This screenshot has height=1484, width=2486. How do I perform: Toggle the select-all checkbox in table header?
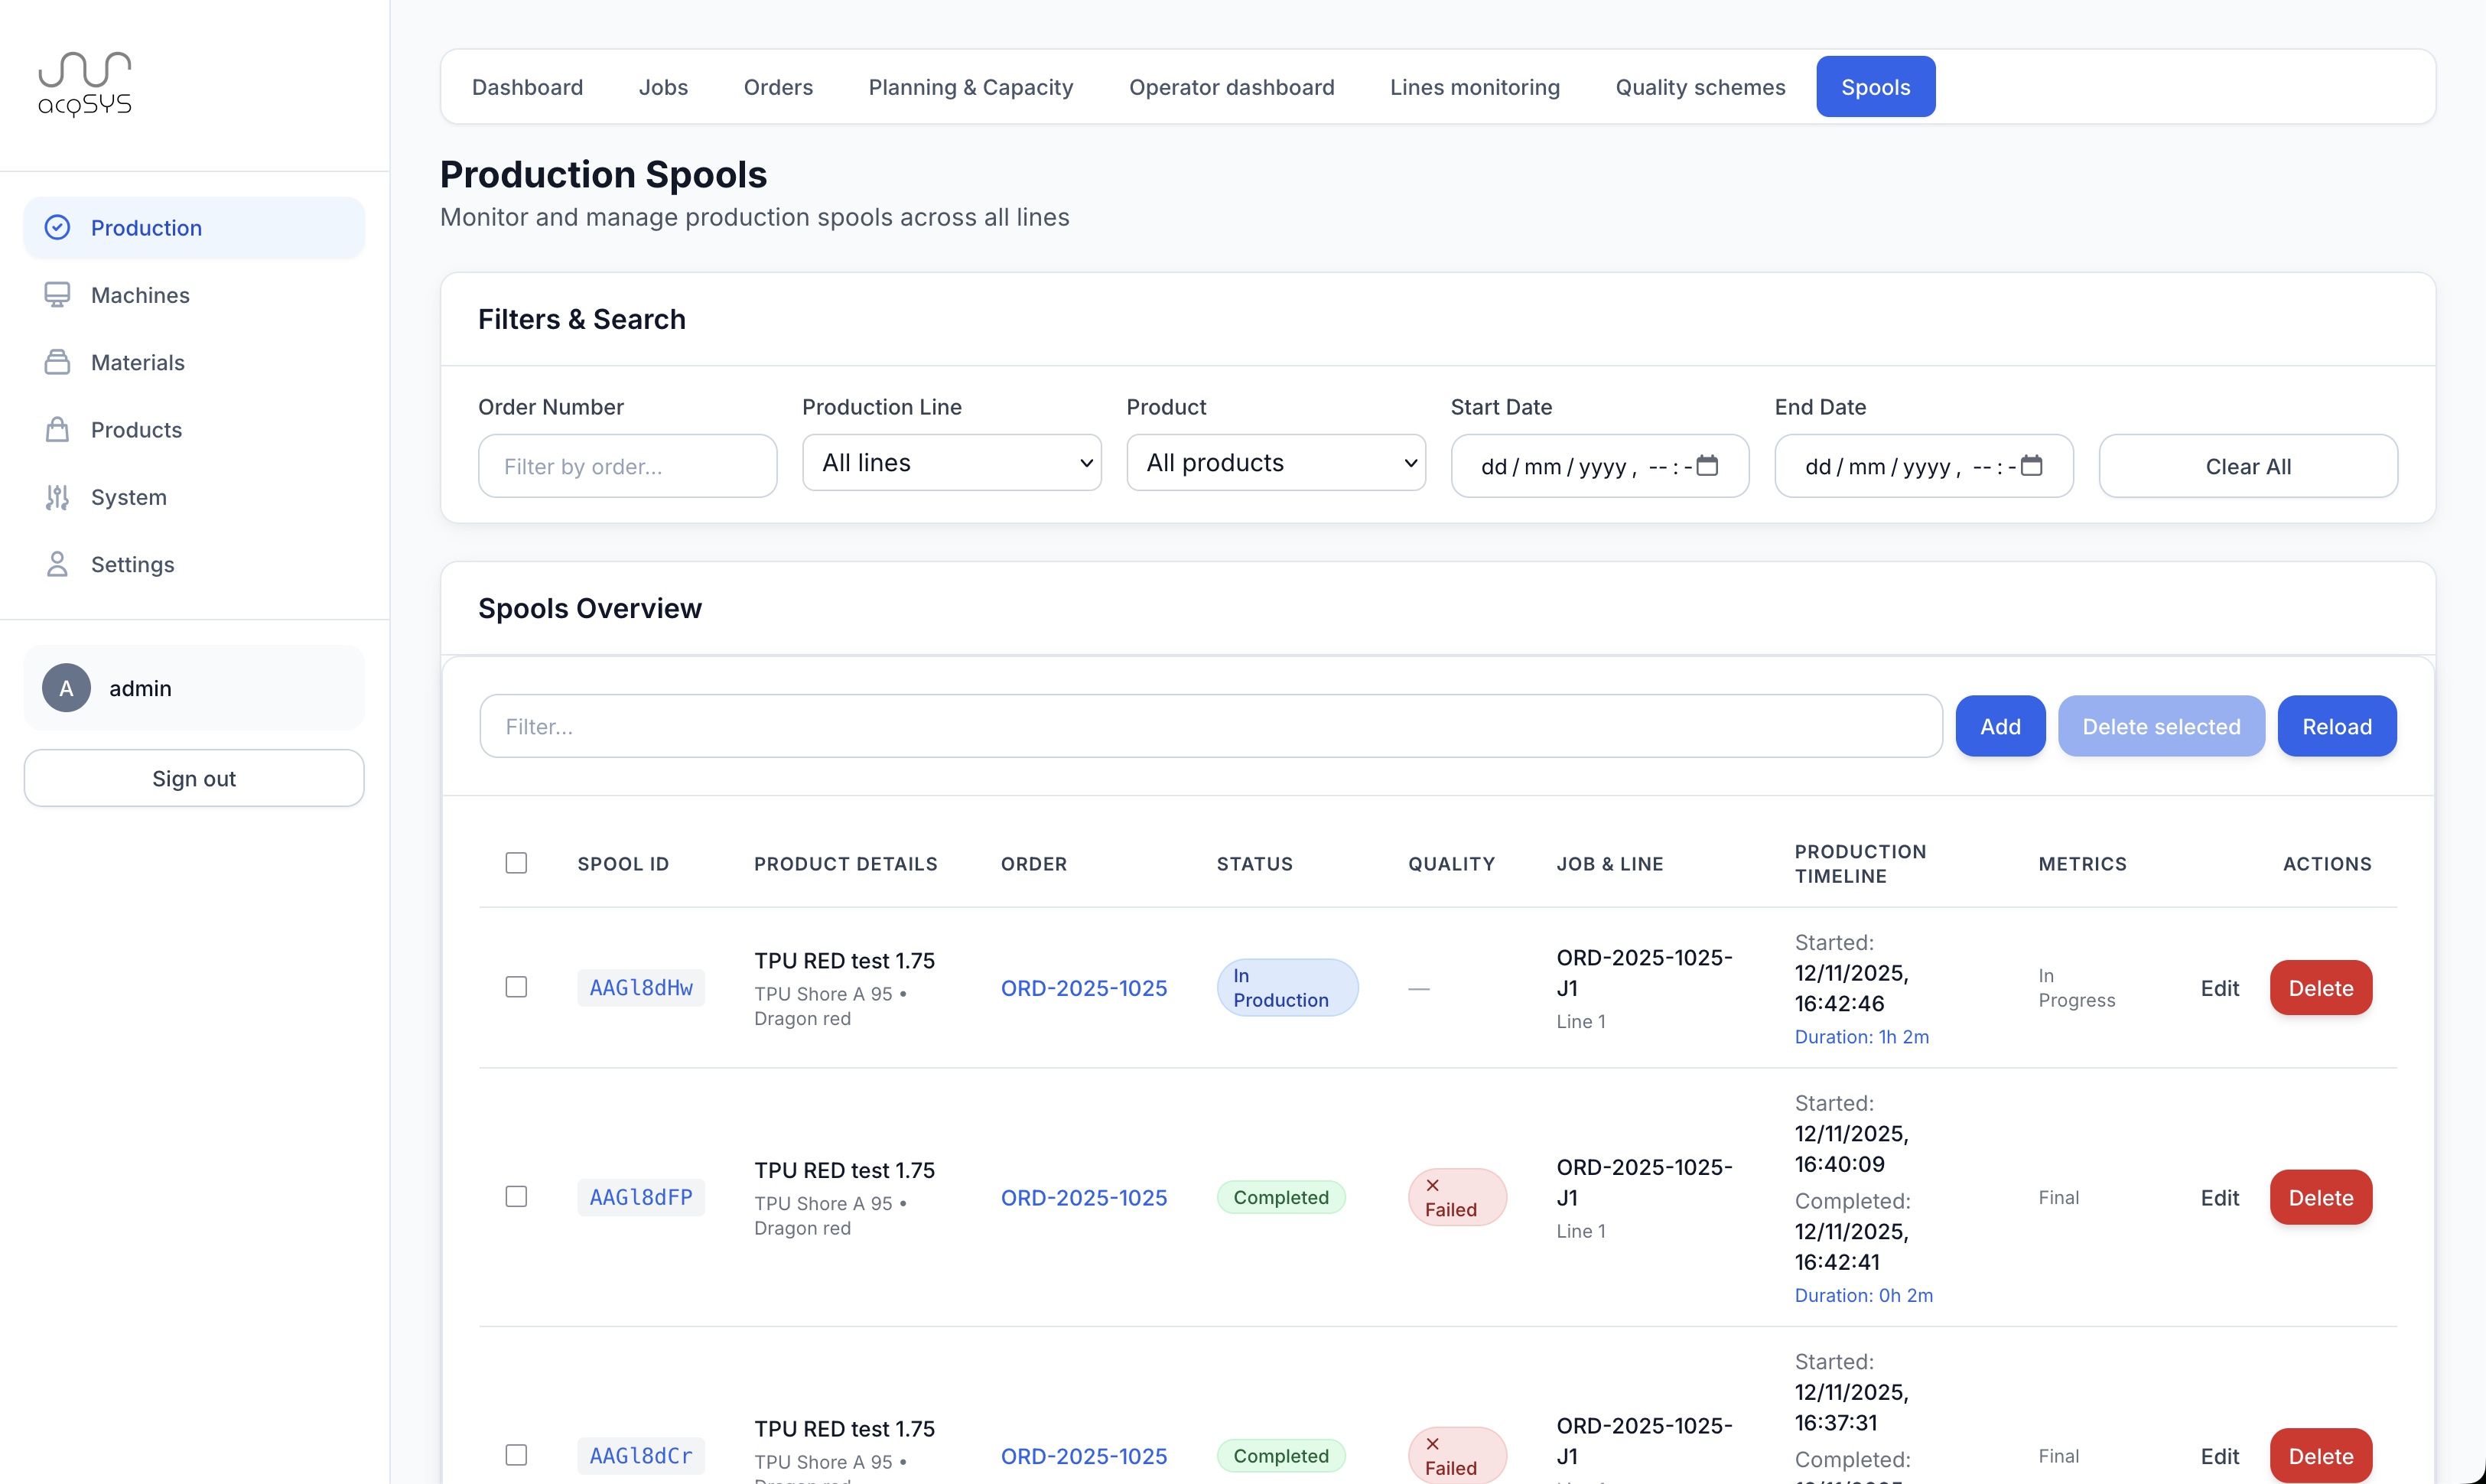516,862
